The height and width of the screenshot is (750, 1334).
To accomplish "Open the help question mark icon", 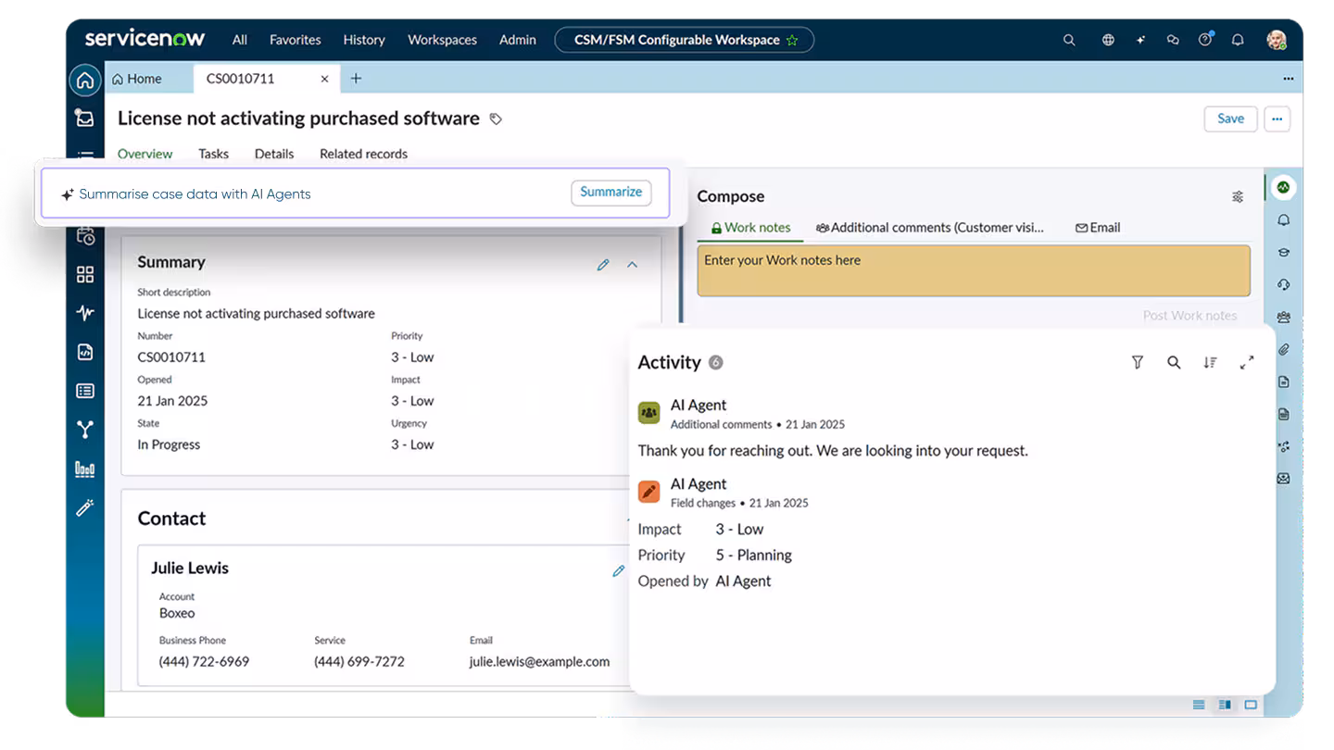I will coord(1205,40).
